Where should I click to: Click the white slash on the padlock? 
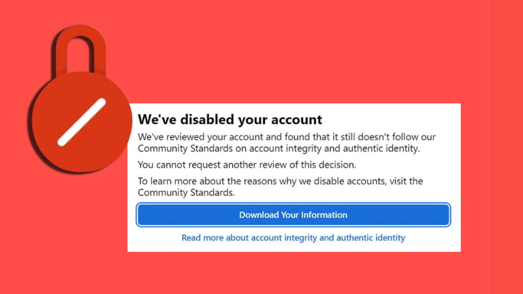coord(81,122)
